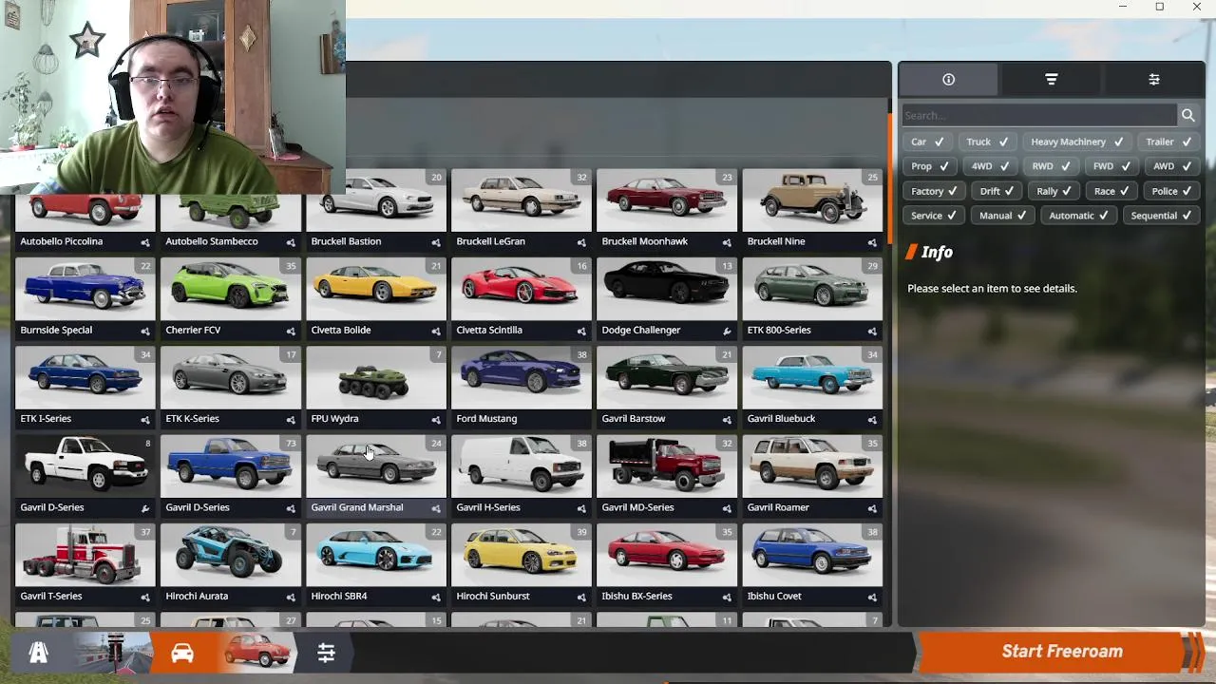Viewport: 1216px width, 684px height.
Task: Toggle the Race filter chip
Action: coord(1111,191)
